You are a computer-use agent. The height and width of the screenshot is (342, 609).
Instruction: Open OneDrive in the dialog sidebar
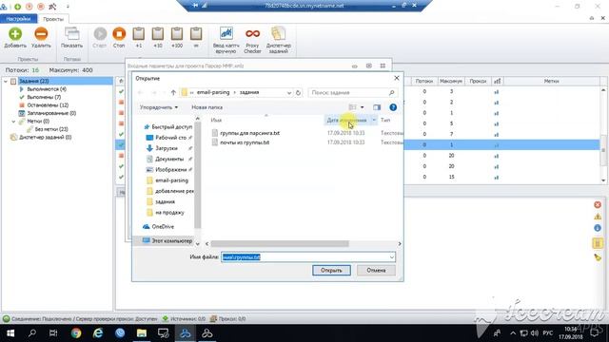point(163,226)
